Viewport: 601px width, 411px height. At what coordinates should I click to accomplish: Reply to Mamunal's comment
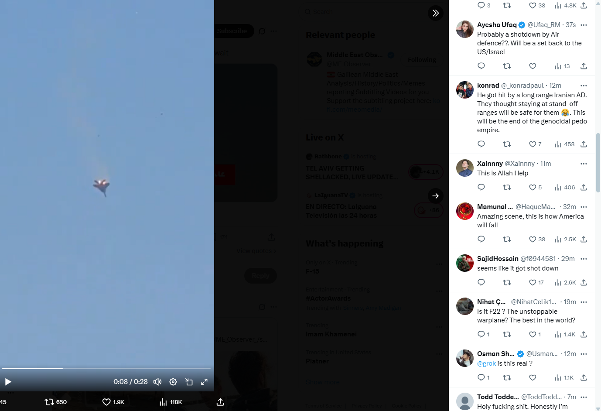click(481, 239)
